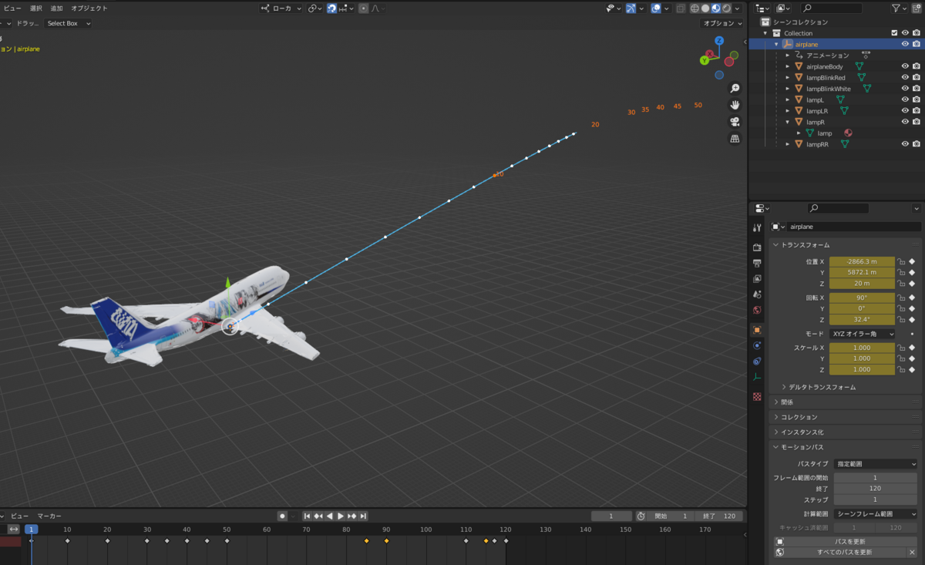Click the フレーム範囲の開始 value field
Screen dimensions: 925x565
pos(876,478)
